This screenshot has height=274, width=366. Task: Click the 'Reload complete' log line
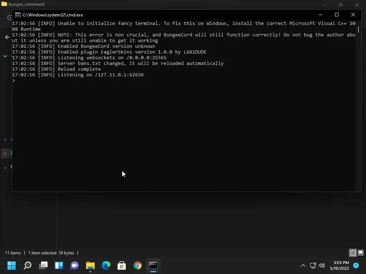tap(56, 69)
